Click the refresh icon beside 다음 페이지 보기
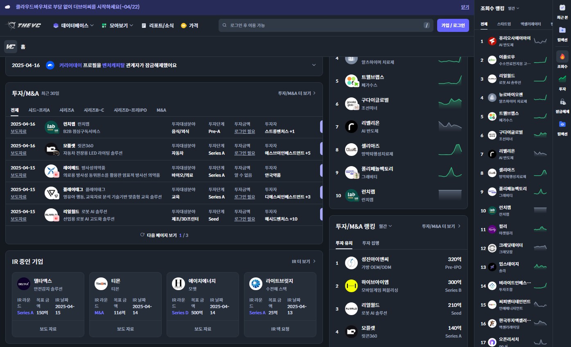 tap(142, 235)
